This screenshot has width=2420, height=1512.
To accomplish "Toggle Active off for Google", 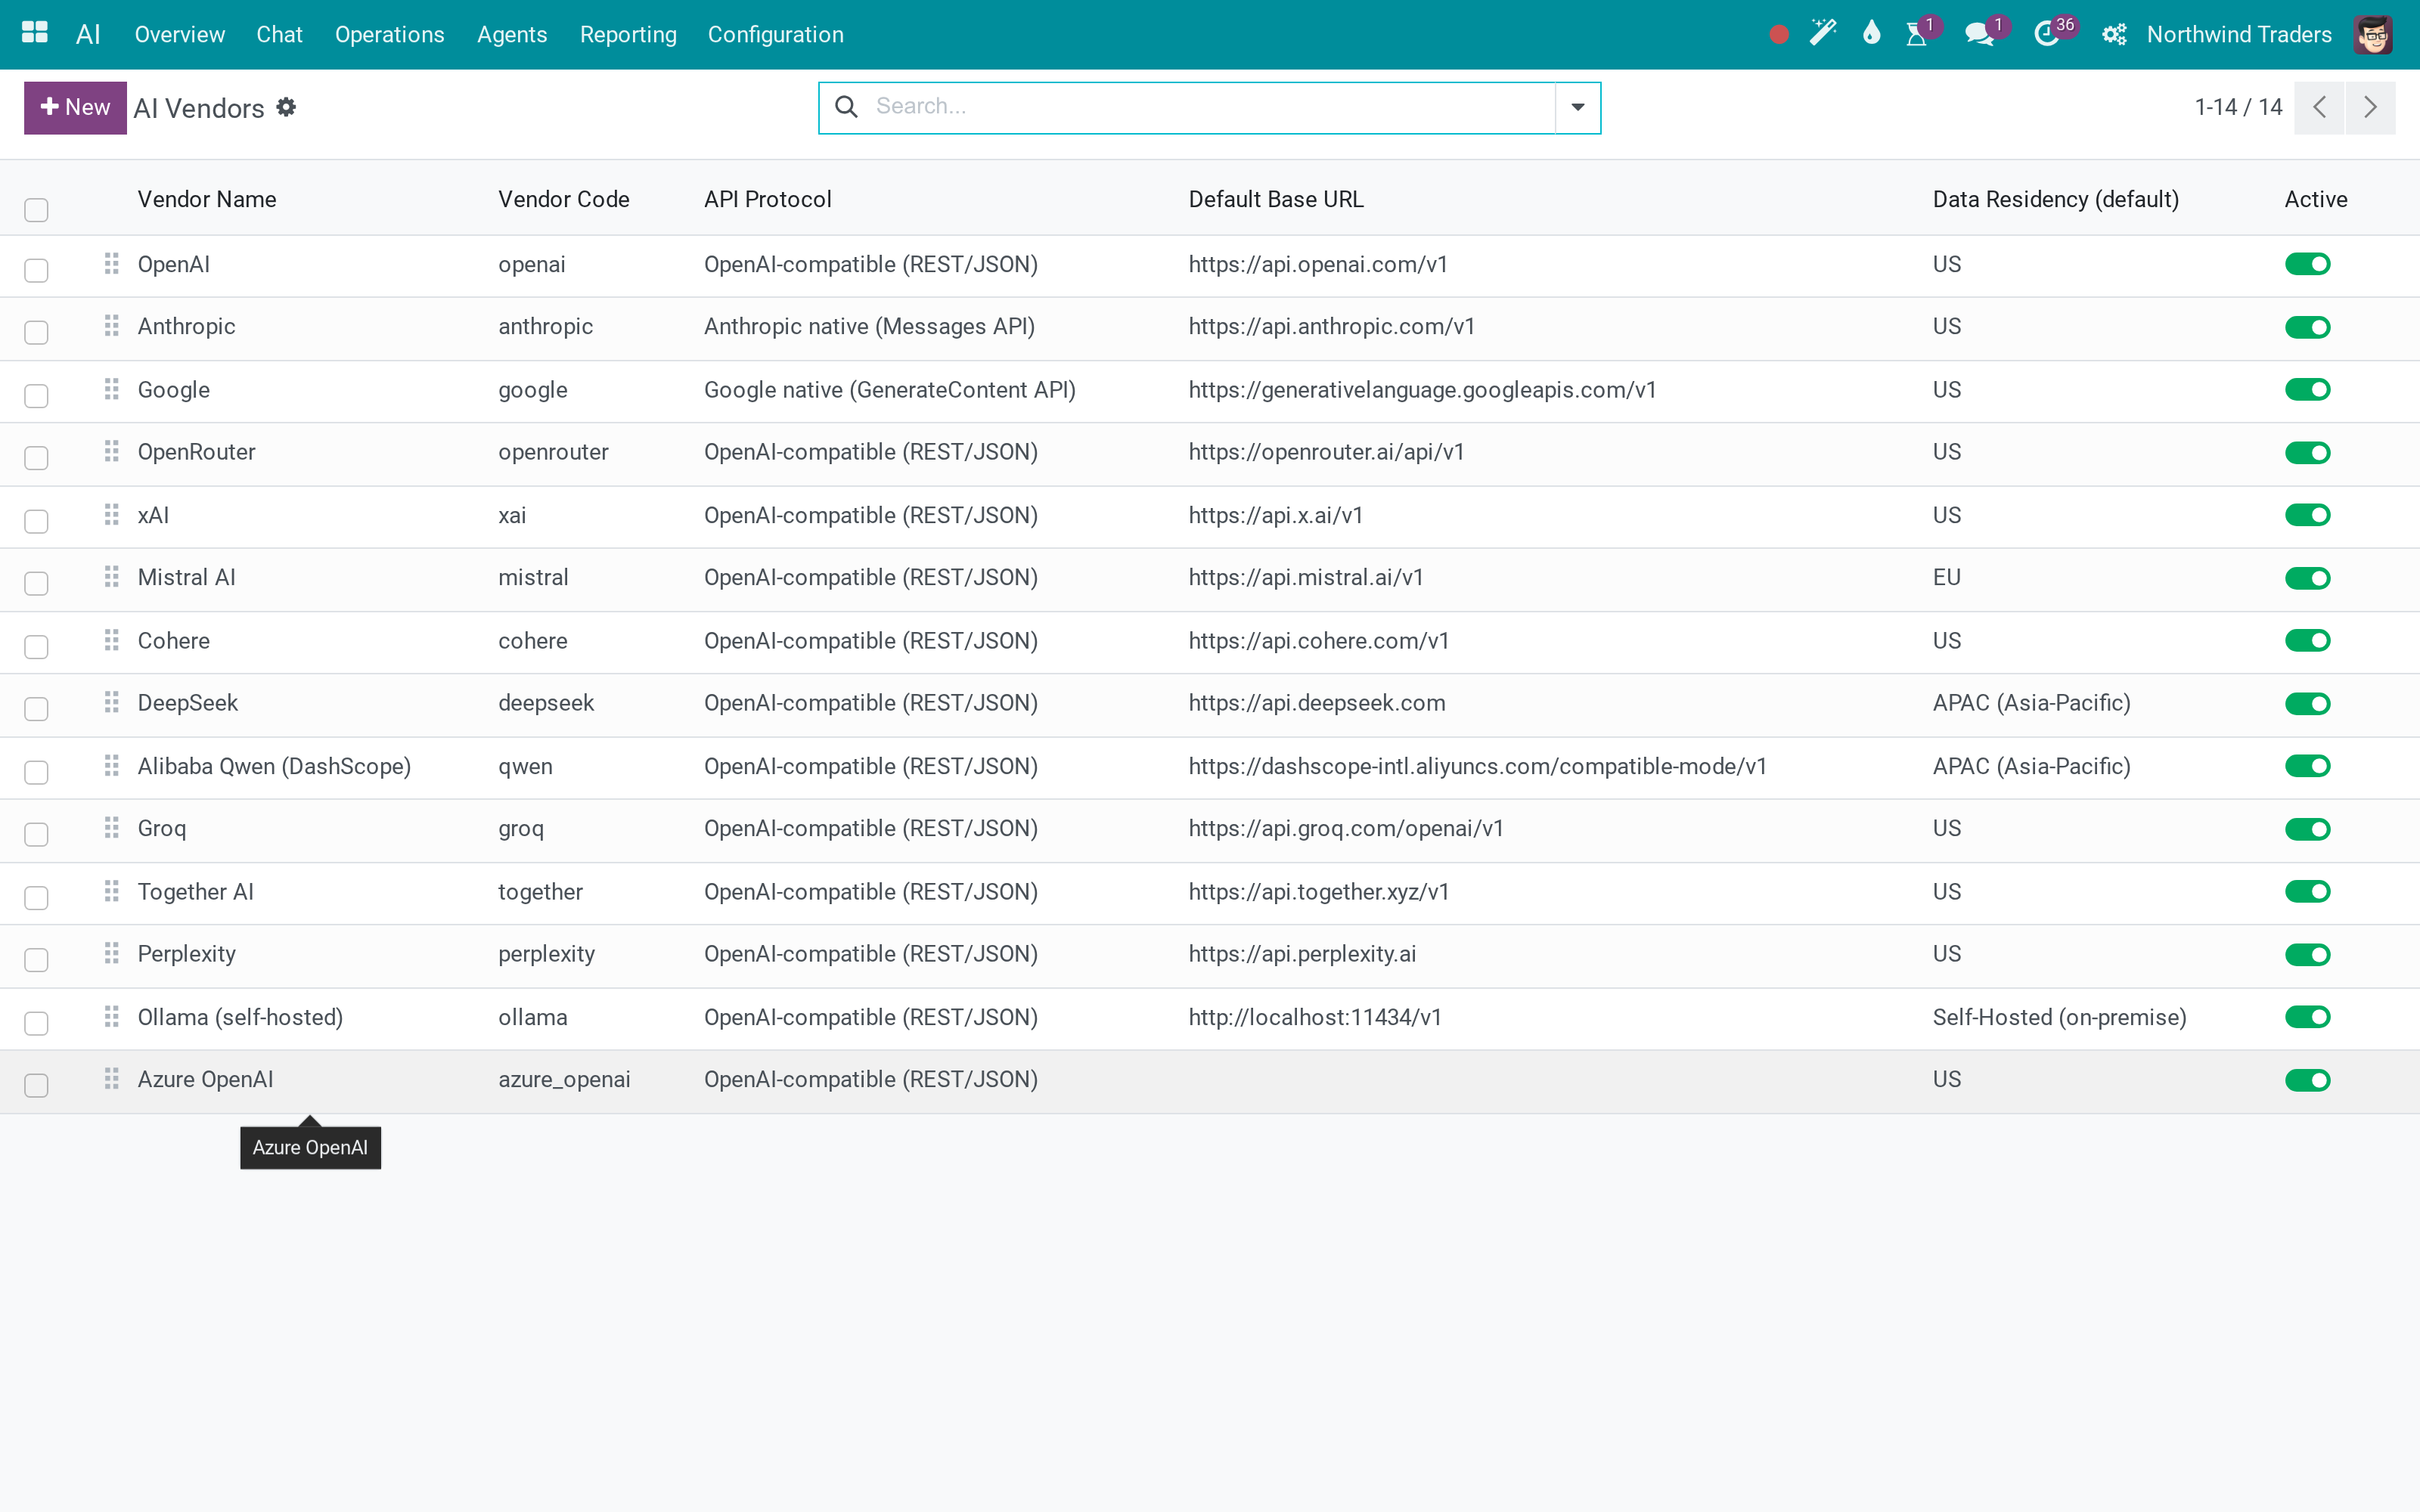I will click(x=2308, y=389).
